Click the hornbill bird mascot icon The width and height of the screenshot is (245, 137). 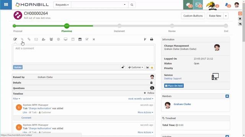(211, 6)
